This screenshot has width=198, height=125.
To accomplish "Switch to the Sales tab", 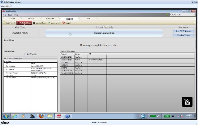I will point(88,19).
